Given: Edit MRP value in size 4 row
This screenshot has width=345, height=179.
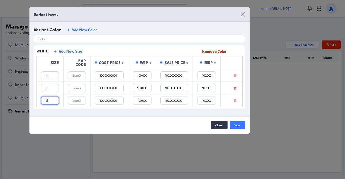Looking at the screenshot, I should coord(207,75).
